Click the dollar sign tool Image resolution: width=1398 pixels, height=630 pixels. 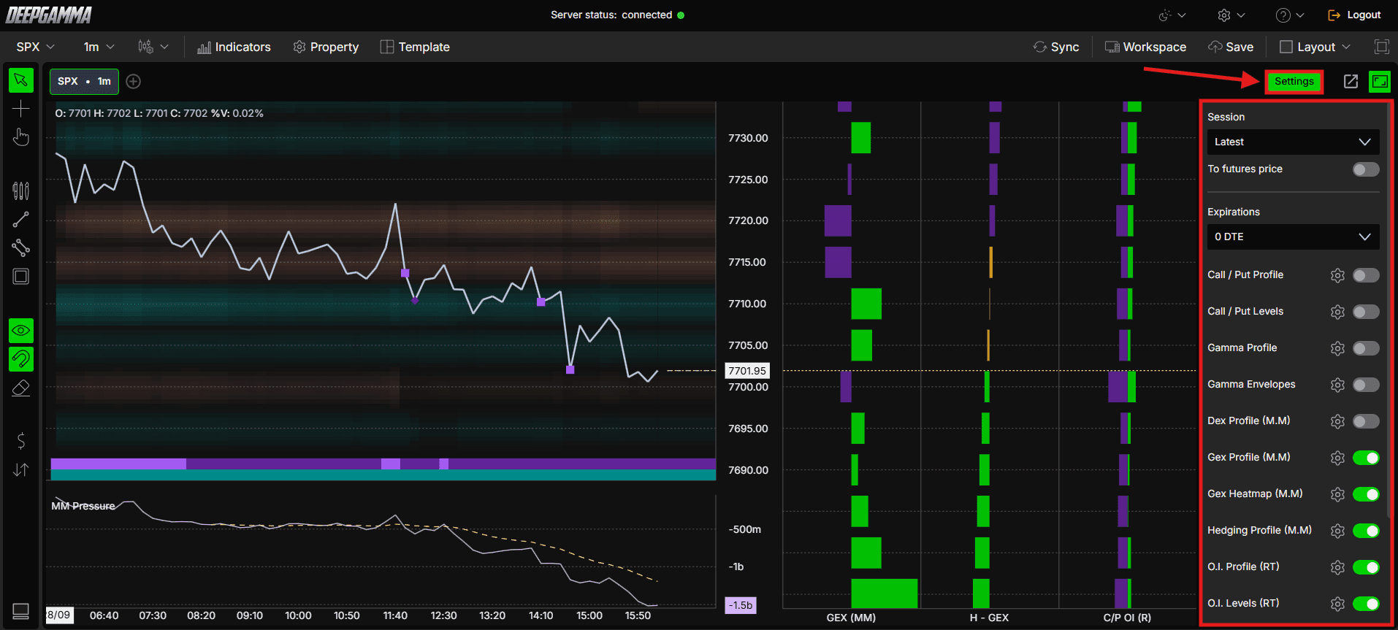coord(21,440)
